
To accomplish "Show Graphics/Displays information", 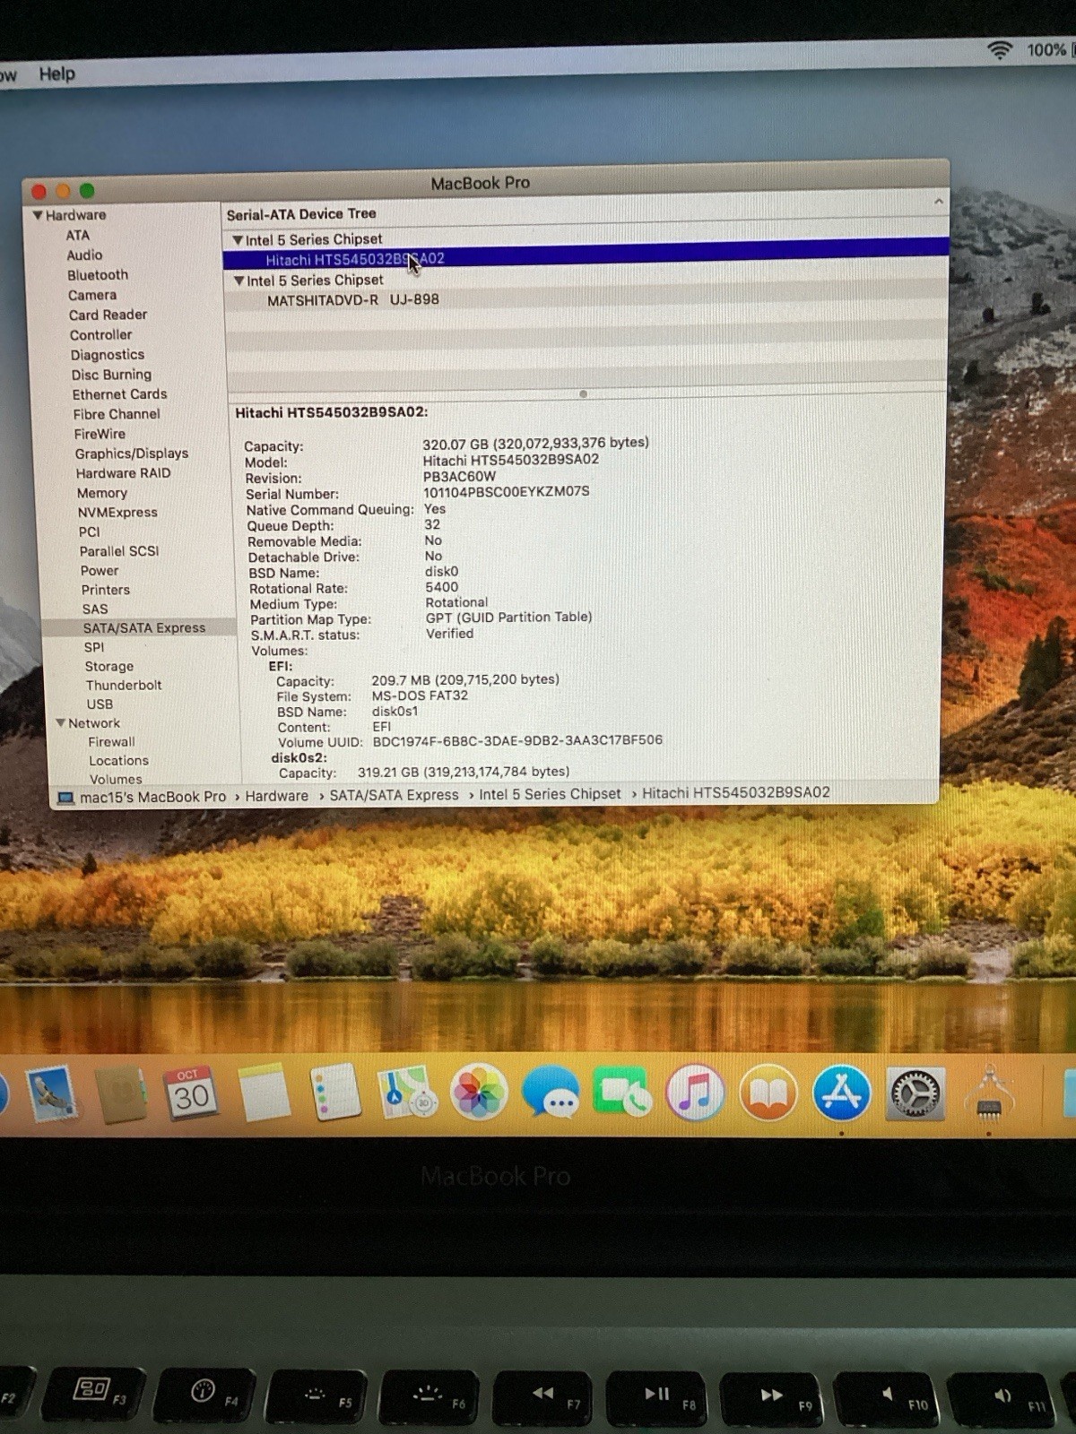I will click(x=132, y=454).
